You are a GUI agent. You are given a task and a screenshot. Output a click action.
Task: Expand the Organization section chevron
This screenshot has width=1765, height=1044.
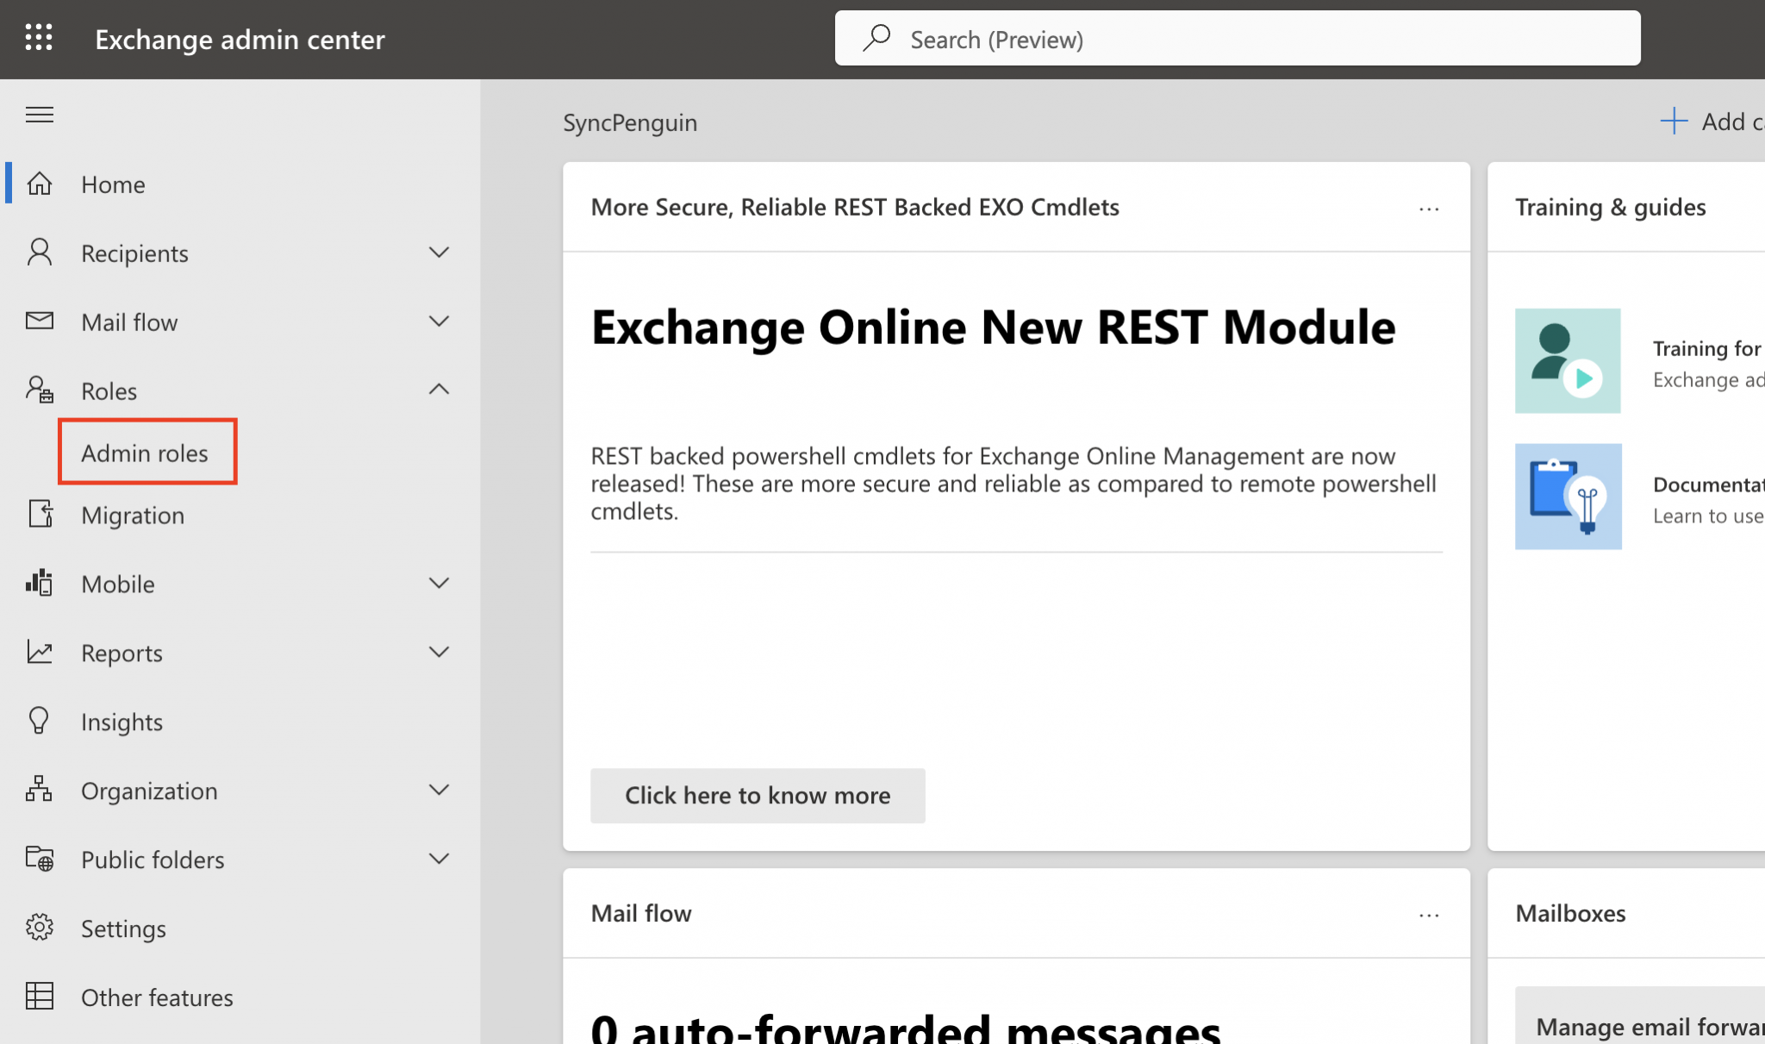click(x=439, y=790)
